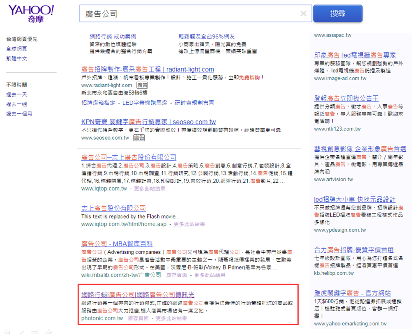Open the 廣告公司—志上廣告股份有限公司 result

point(129,157)
